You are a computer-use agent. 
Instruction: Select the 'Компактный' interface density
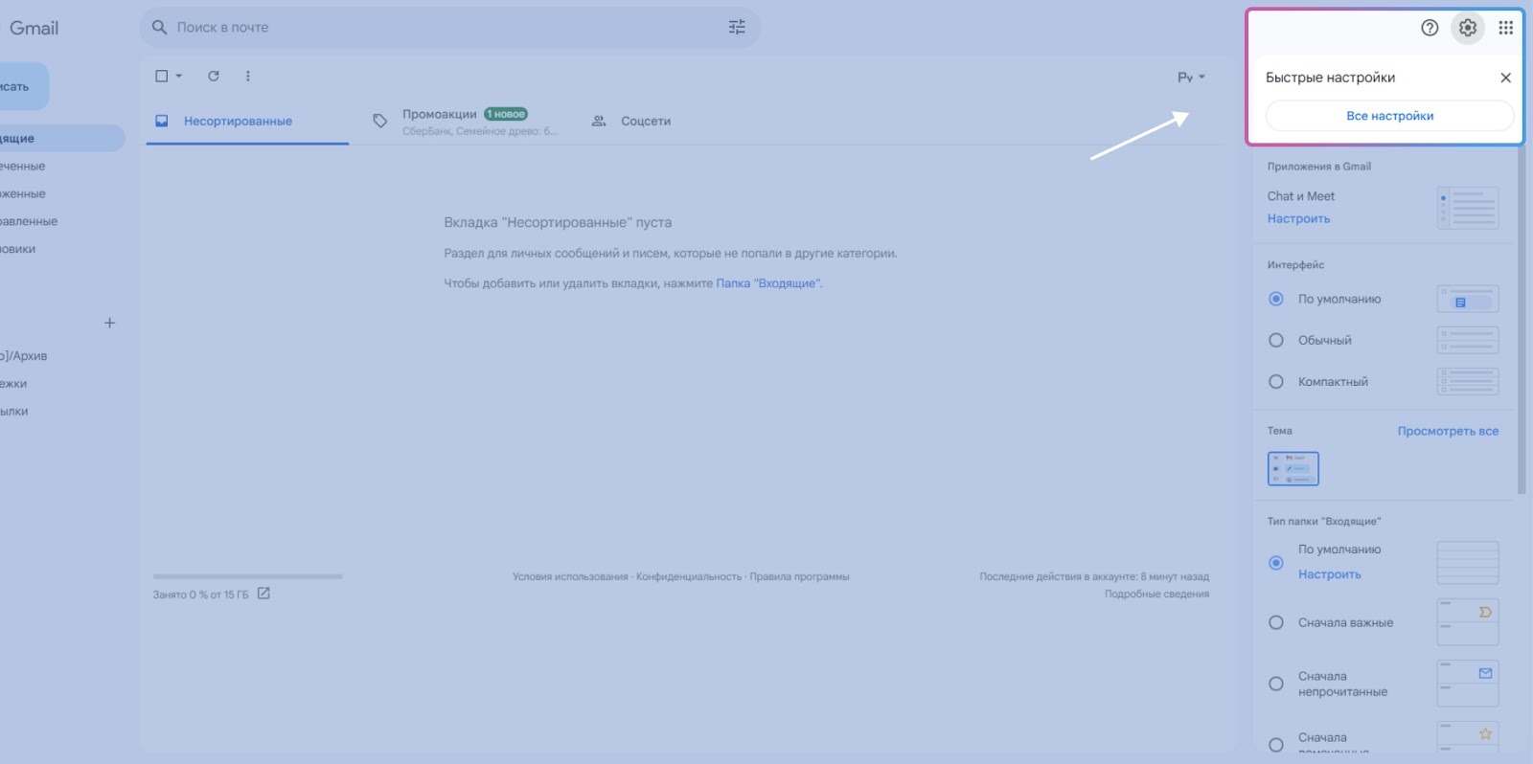[1276, 382]
